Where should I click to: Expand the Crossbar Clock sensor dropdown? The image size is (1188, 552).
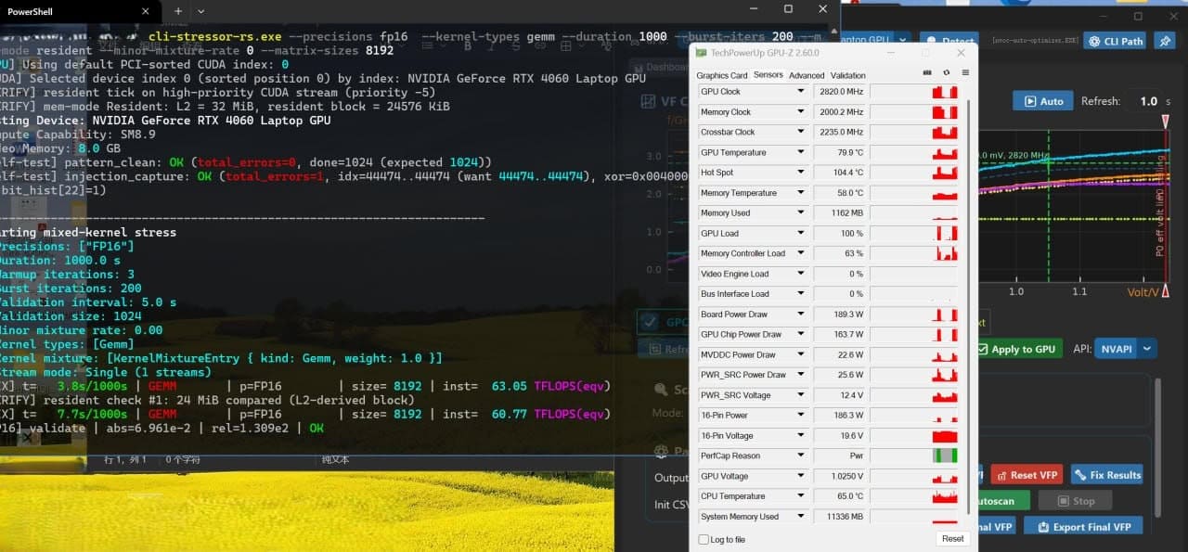[x=801, y=133]
